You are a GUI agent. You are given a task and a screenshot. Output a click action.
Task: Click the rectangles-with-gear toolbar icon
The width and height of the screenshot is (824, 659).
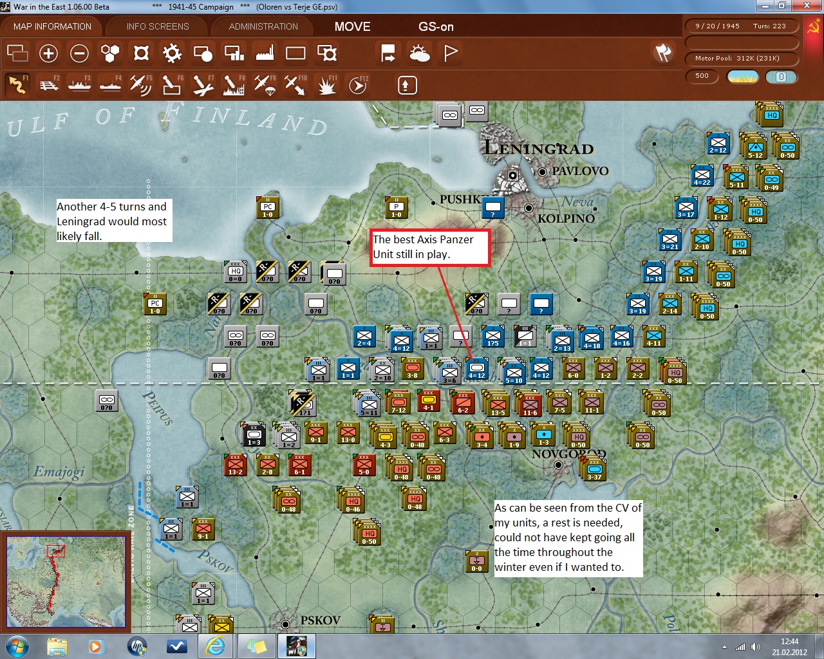[x=327, y=53]
